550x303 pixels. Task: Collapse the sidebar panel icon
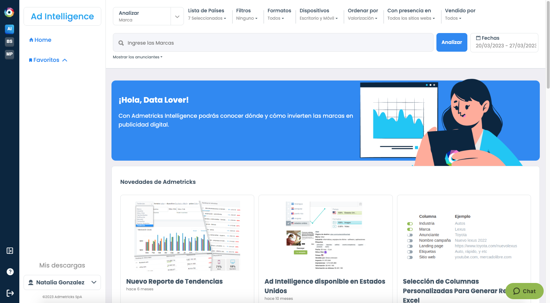point(10,251)
